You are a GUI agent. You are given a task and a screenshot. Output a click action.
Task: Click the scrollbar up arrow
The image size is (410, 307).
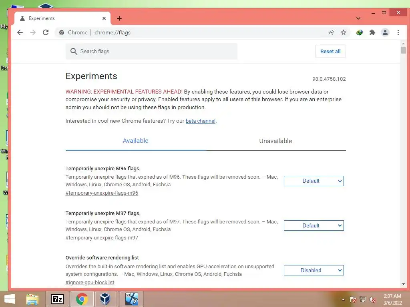403,43
